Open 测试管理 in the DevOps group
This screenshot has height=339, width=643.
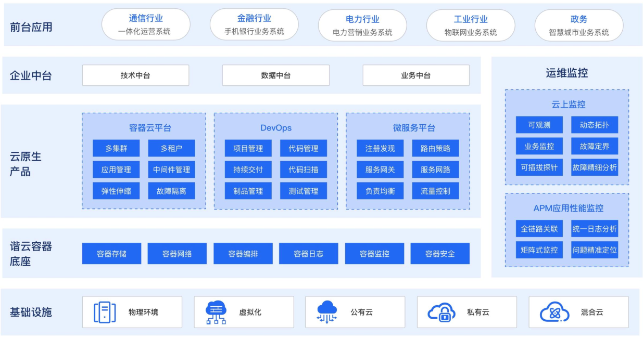tap(304, 190)
